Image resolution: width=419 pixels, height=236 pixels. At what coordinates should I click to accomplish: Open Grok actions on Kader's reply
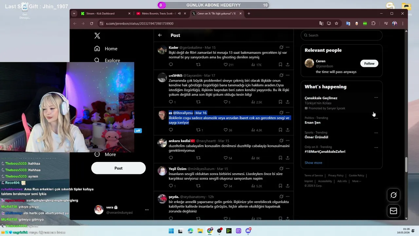281,47
